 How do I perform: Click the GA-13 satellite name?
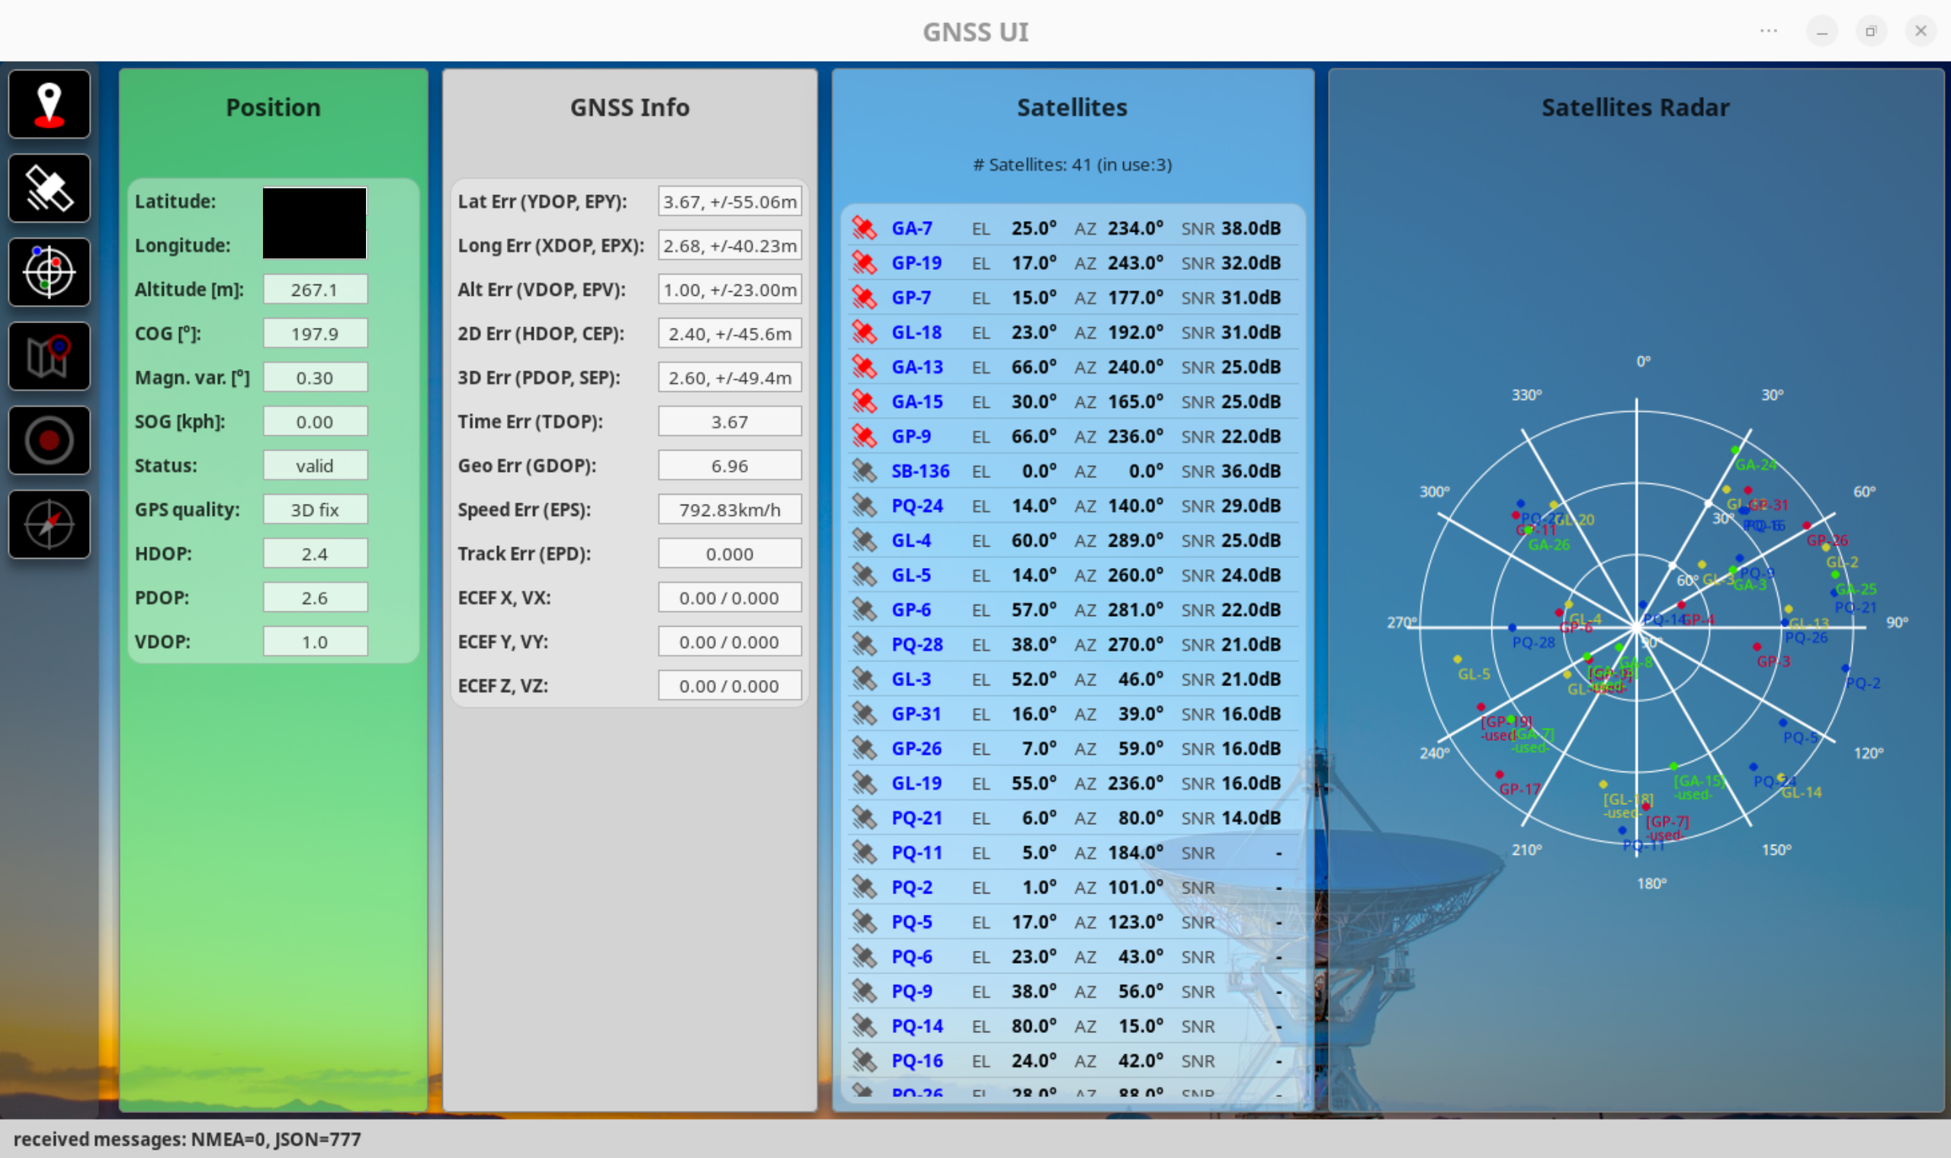(x=917, y=367)
